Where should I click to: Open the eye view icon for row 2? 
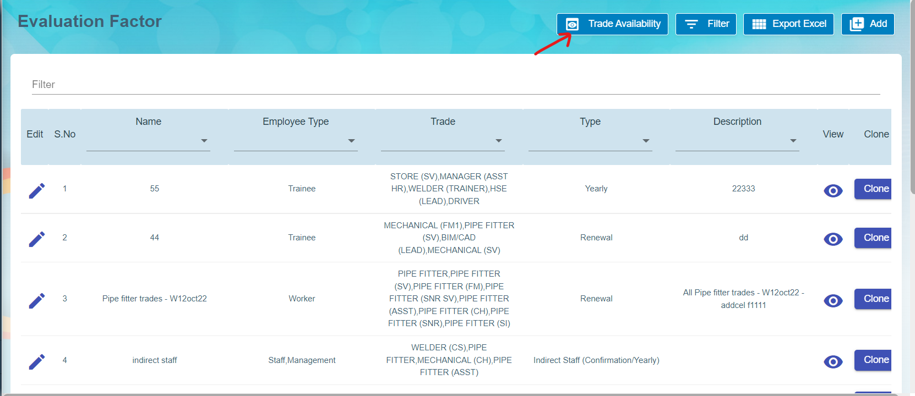(x=833, y=239)
